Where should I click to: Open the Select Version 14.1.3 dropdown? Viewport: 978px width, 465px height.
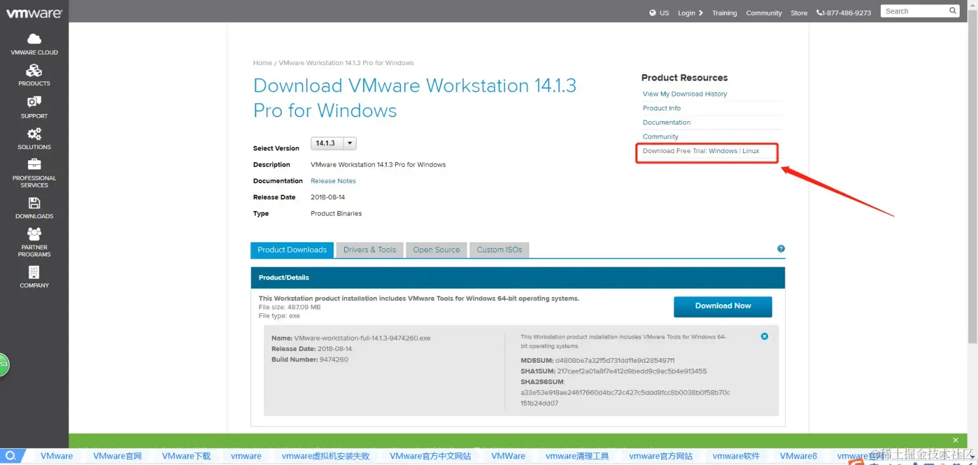[x=334, y=143]
